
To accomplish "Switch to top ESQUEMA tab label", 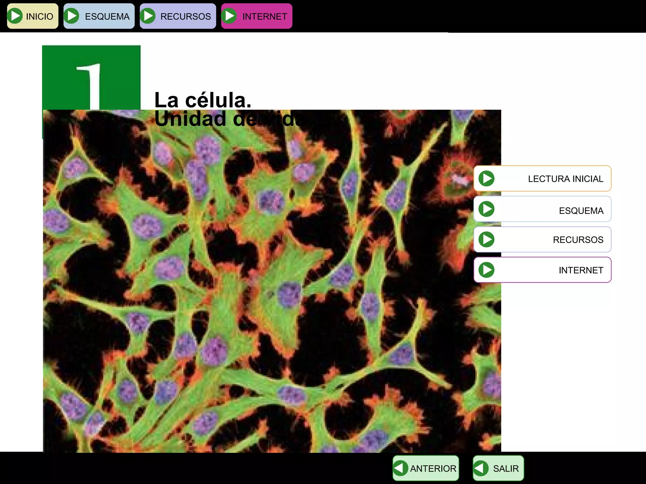I will pyautogui.click(x=107, y=16).
